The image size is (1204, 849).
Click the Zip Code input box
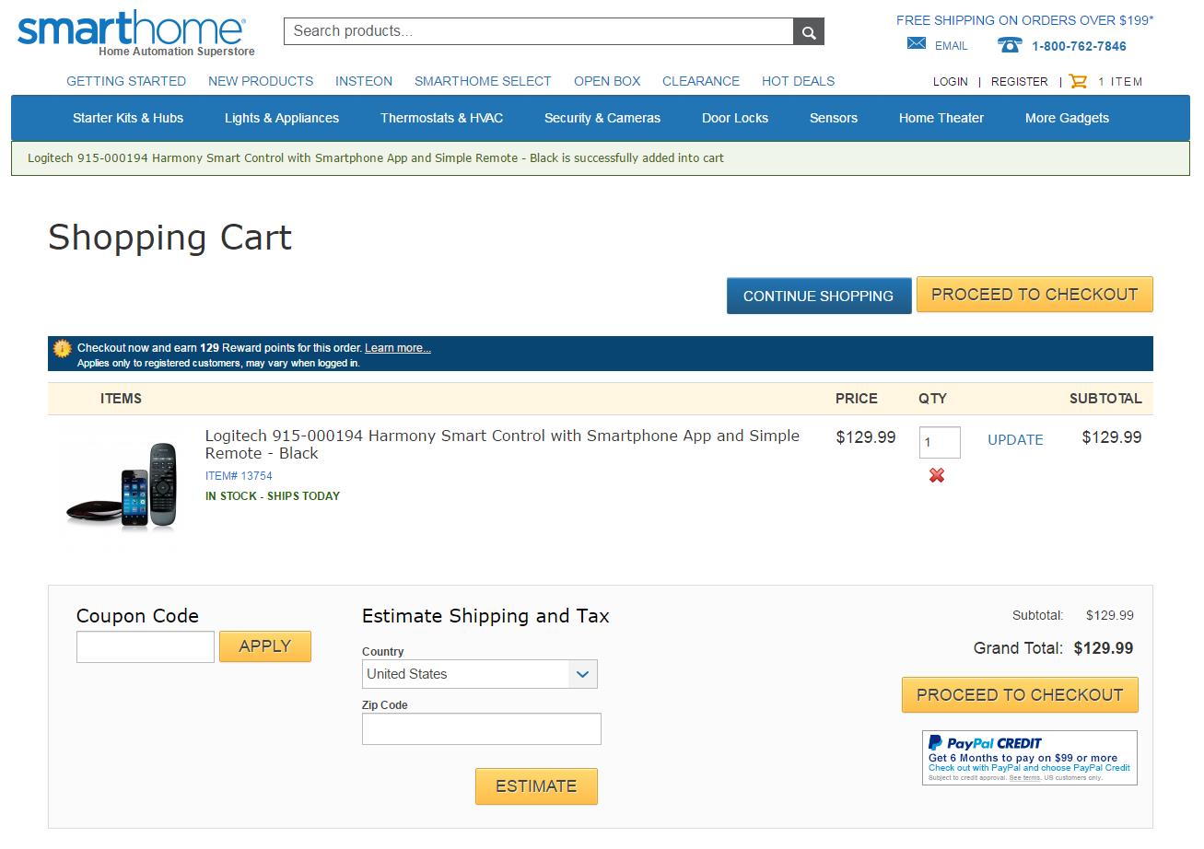click(x=481, y=728)
